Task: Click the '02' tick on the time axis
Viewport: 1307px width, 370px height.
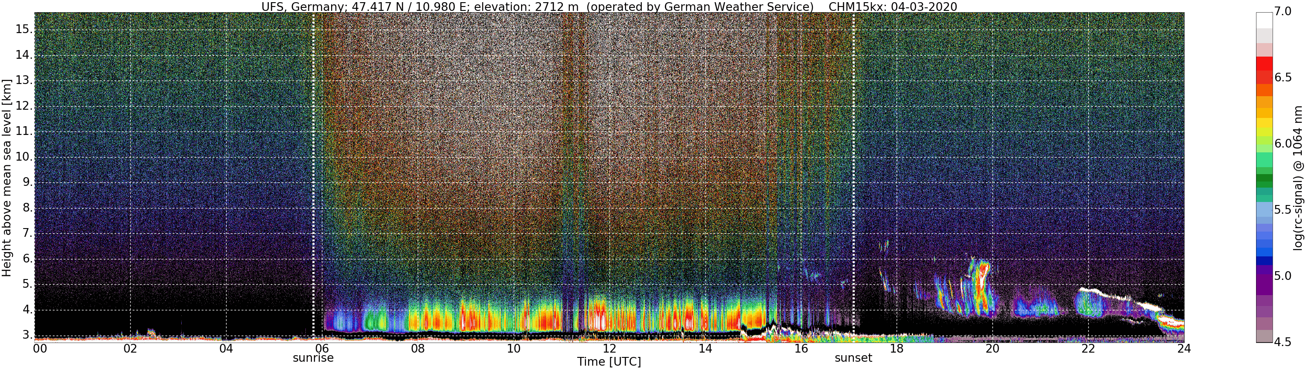Action: coord(130,349)
